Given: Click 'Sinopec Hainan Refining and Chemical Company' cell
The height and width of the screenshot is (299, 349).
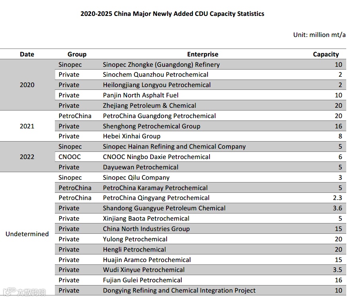Looking at the screenshot, I should click(x=174, y=147).
